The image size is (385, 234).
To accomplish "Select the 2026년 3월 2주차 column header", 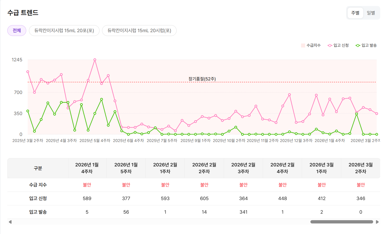I will 360,168.
